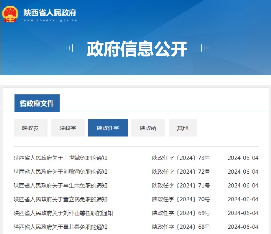The height and width of the screenshot is (234, 271).
Task: Open notice about 王世斌免职
Action: coord(60,158)
